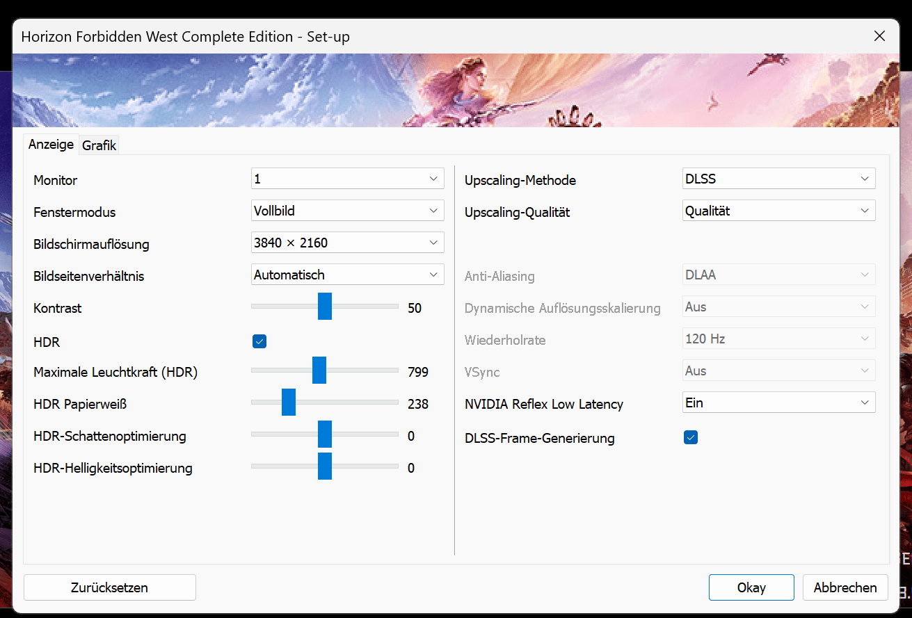
Task: Click the DLSS-Frame-Generierung label
Action: [540, 439]
